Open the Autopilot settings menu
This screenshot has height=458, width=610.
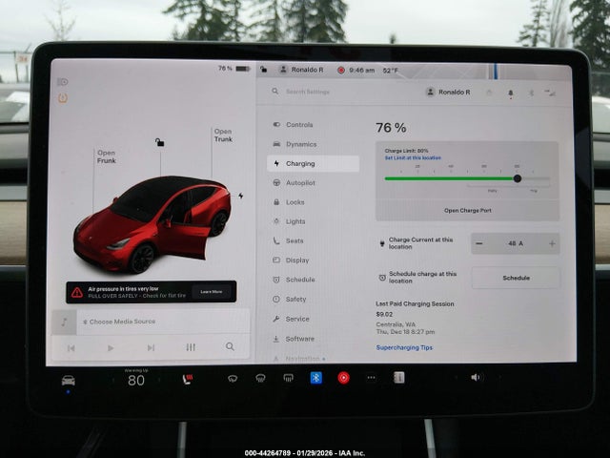[x=295, y=182]
